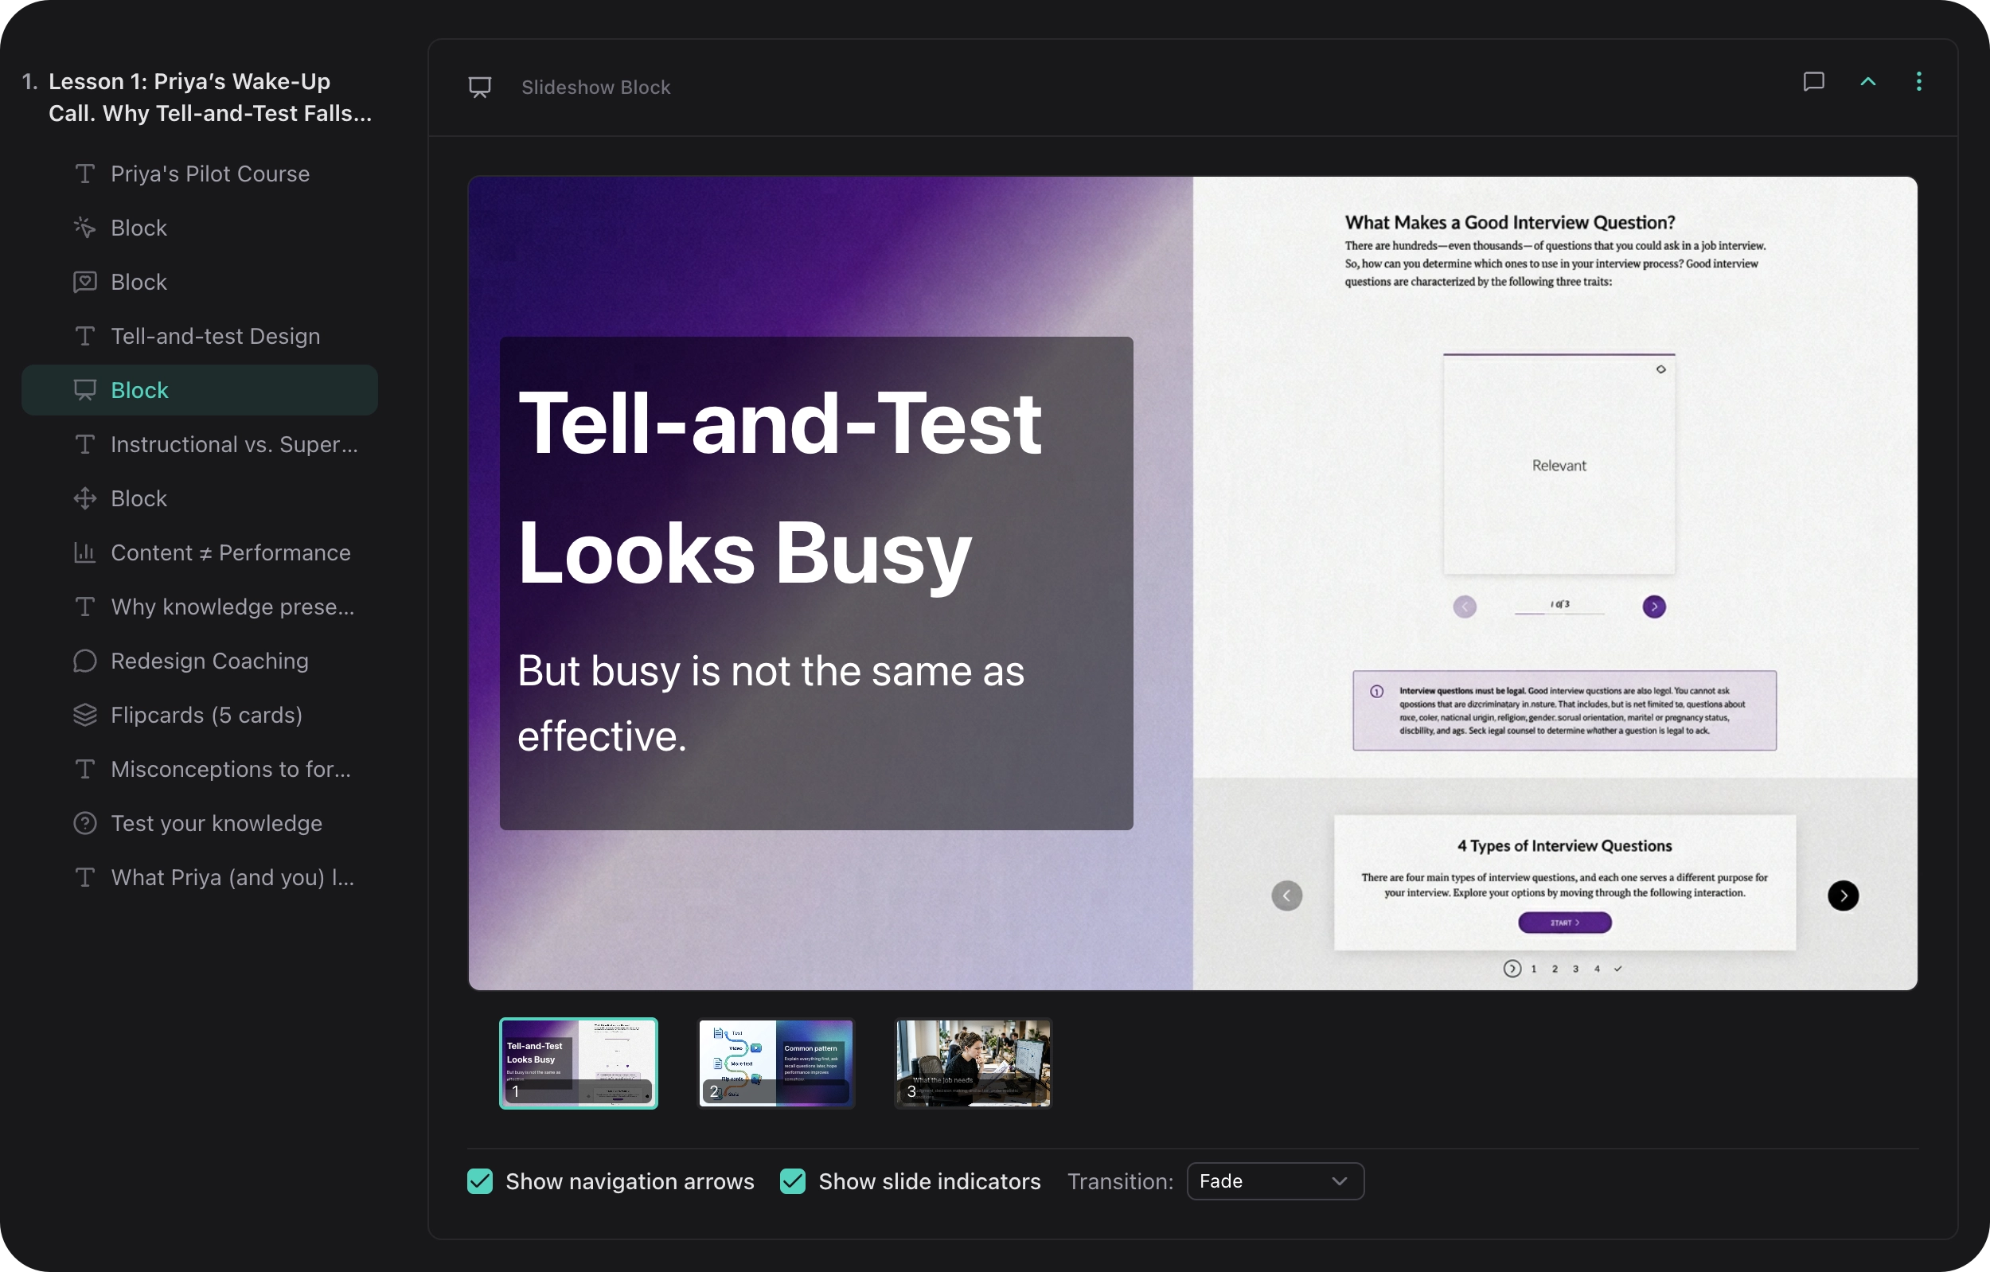Open the comment icon in block header
This screenshot has width=1990, height=1272.
[1813, 81]
